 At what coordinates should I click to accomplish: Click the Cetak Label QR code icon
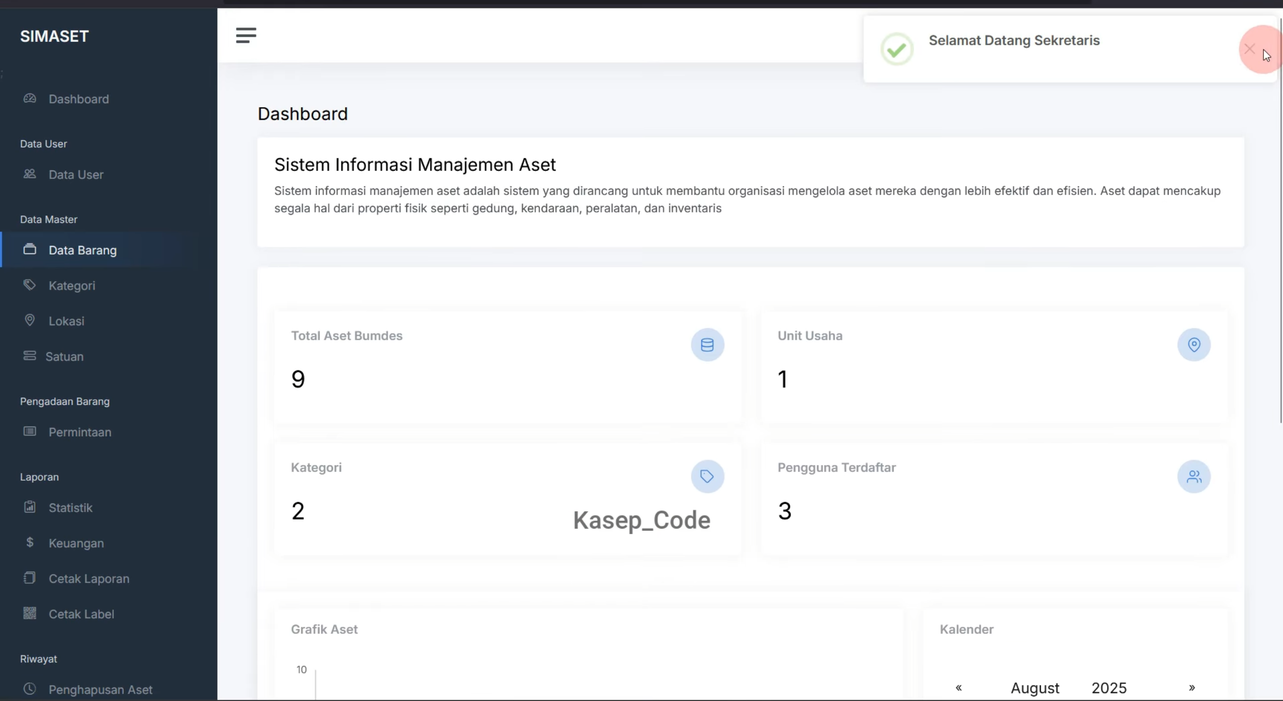pos(30,613)
